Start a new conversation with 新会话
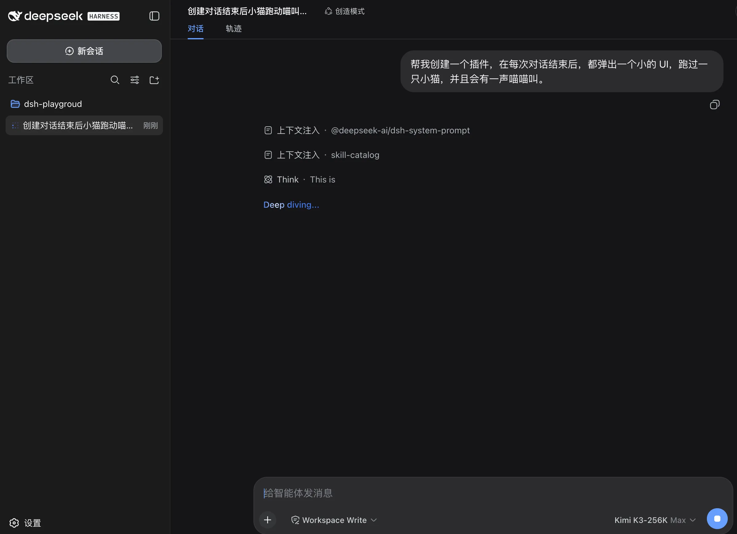 84,51
